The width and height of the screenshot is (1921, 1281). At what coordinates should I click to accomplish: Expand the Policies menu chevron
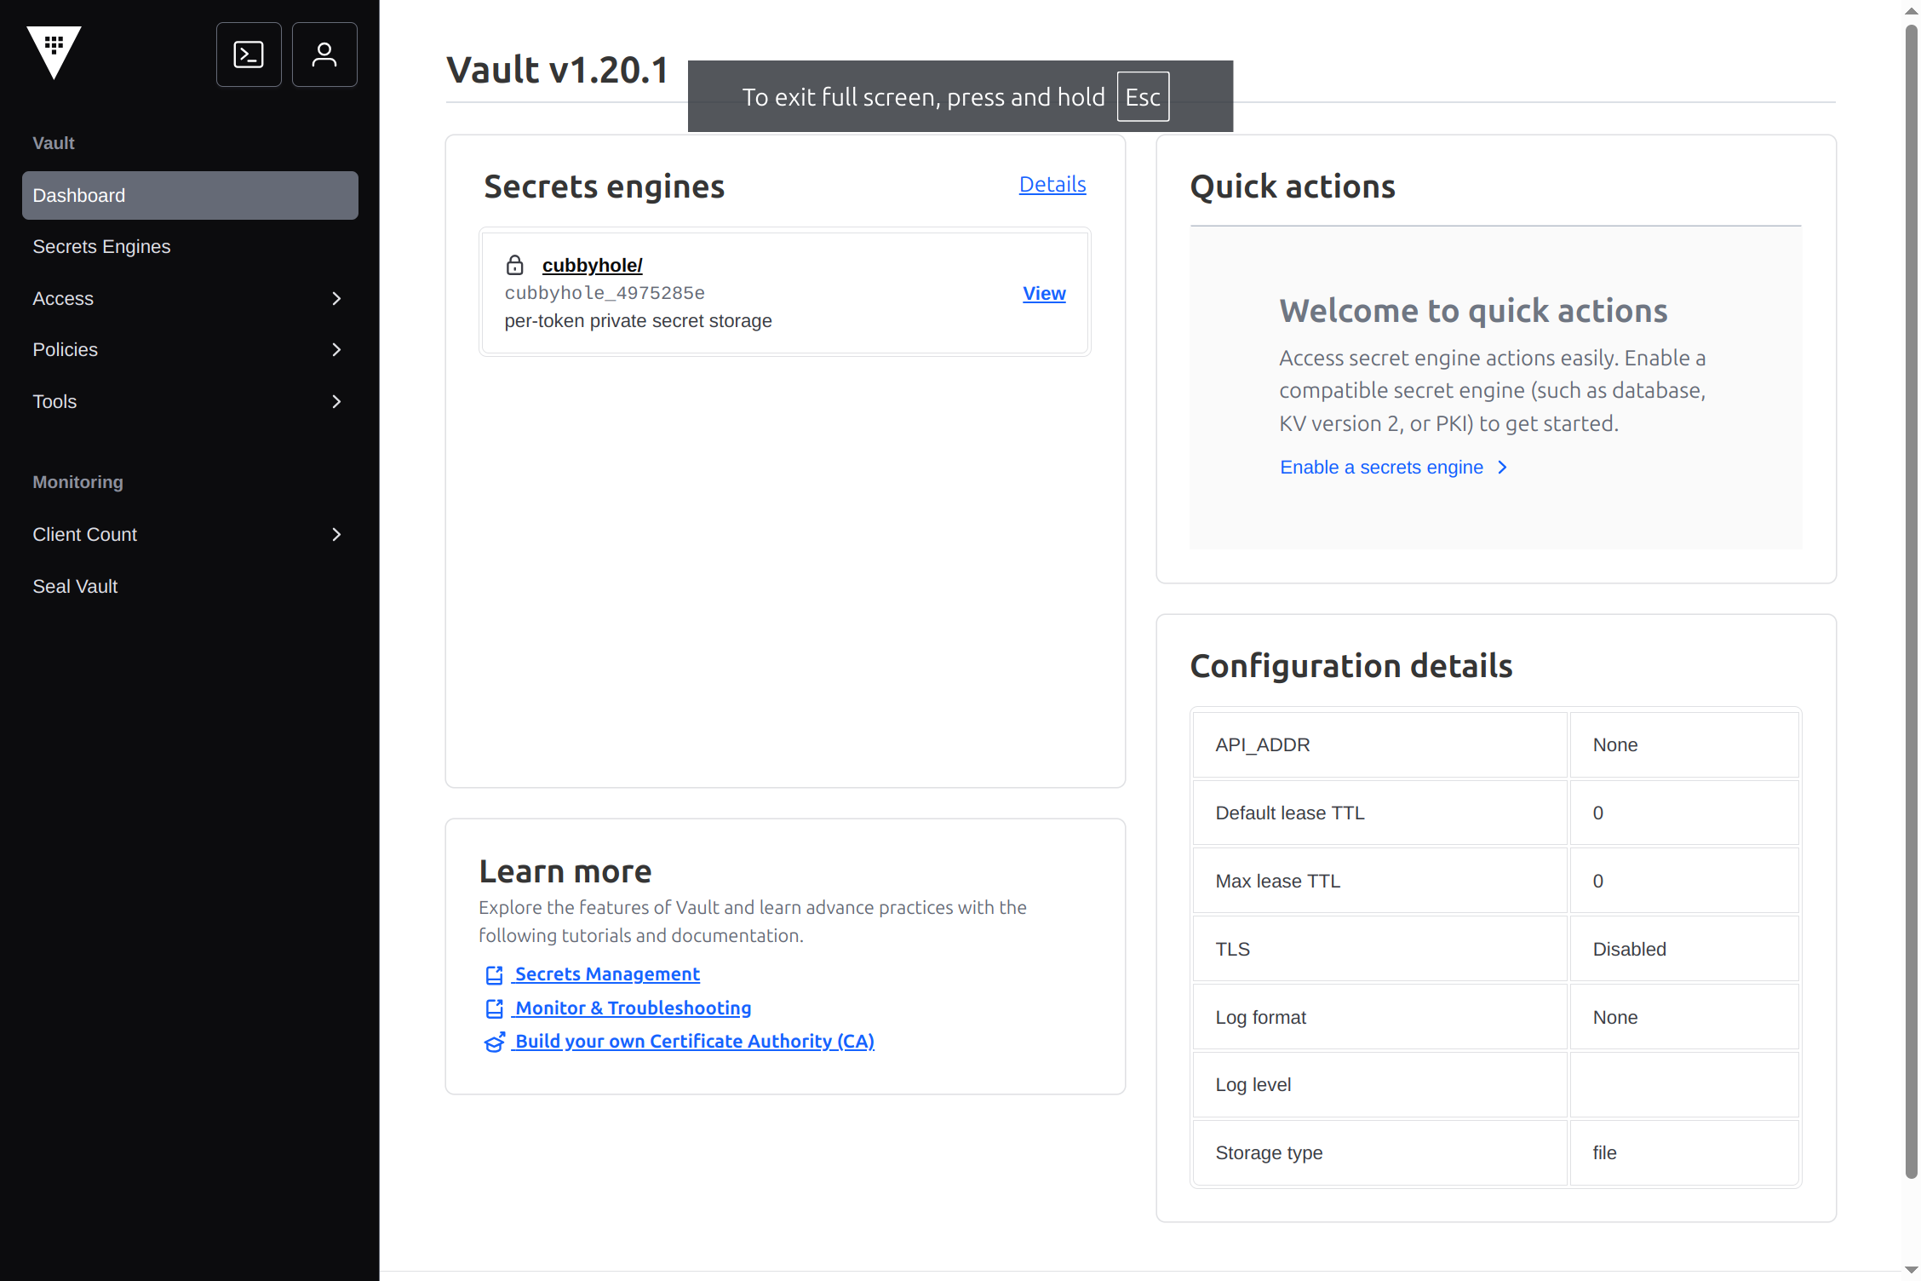[336, 349]
